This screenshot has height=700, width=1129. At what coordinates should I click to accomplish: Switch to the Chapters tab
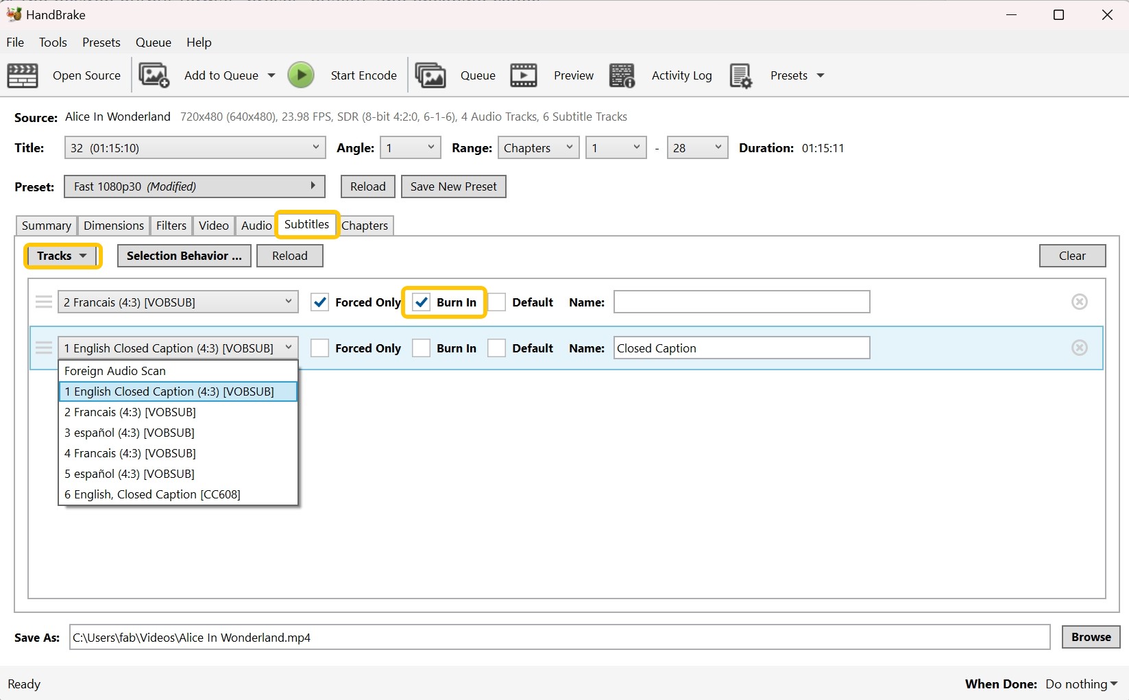pyautogui.click(x=365, y=225)
